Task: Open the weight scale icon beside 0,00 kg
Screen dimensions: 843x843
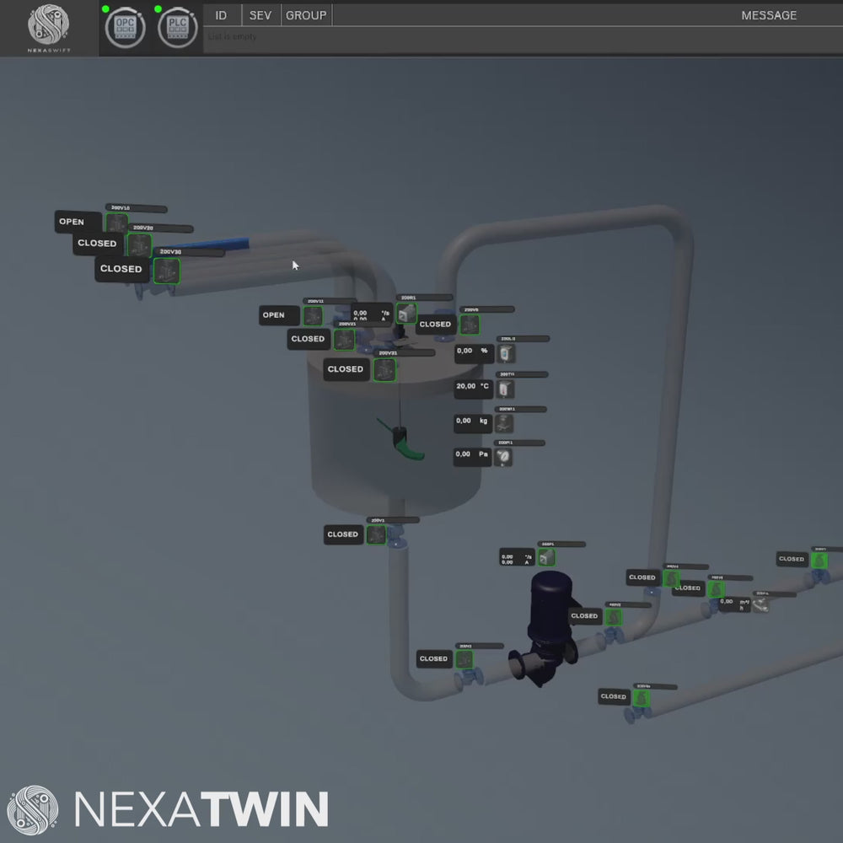Action: [504, 424]
